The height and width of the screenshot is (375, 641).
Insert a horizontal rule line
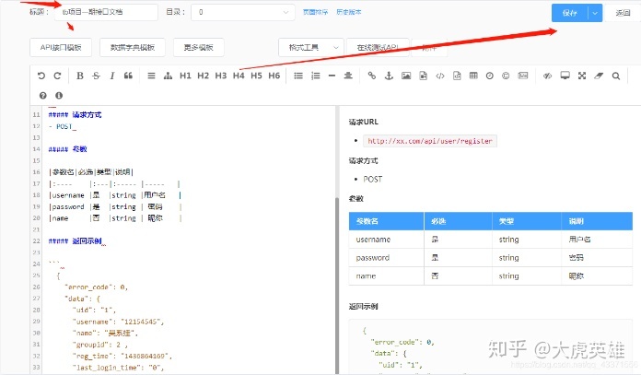pyautogui.click(x=332, y=76)
